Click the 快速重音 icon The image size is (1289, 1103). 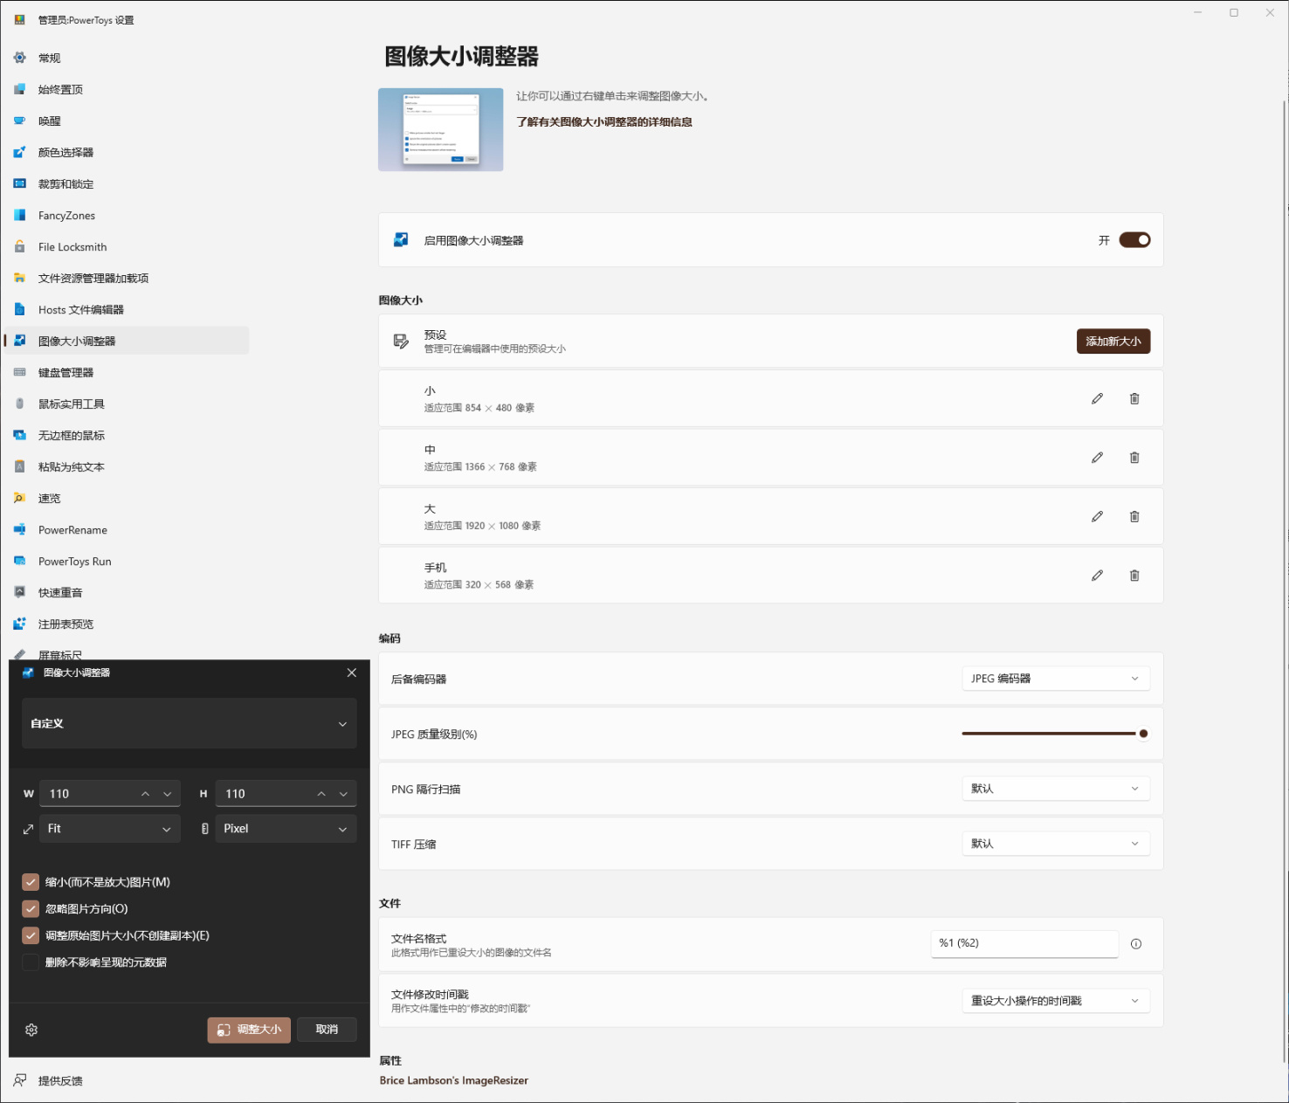(19, 592)
